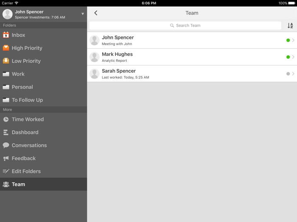Open Mark Hughes details chevron
The image size is (297, 222).
pos(293,57)
